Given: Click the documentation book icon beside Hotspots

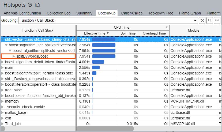Looking at the screenshot, I should click(37, 5).
